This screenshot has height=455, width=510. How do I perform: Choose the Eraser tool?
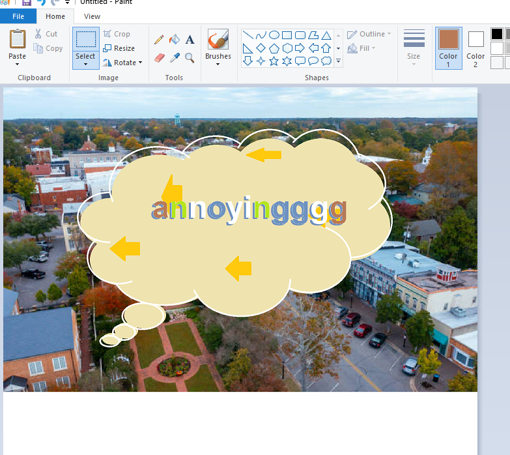[159, 58]
